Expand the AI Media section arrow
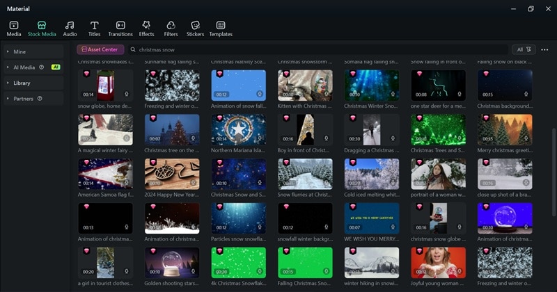This screenshot has width=557, height=292. tap(8, 67)
